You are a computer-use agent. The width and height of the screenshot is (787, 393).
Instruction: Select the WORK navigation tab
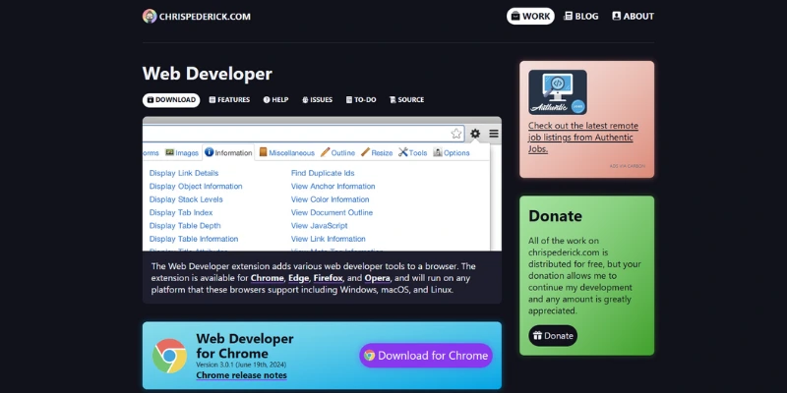[x=530, y=16]
